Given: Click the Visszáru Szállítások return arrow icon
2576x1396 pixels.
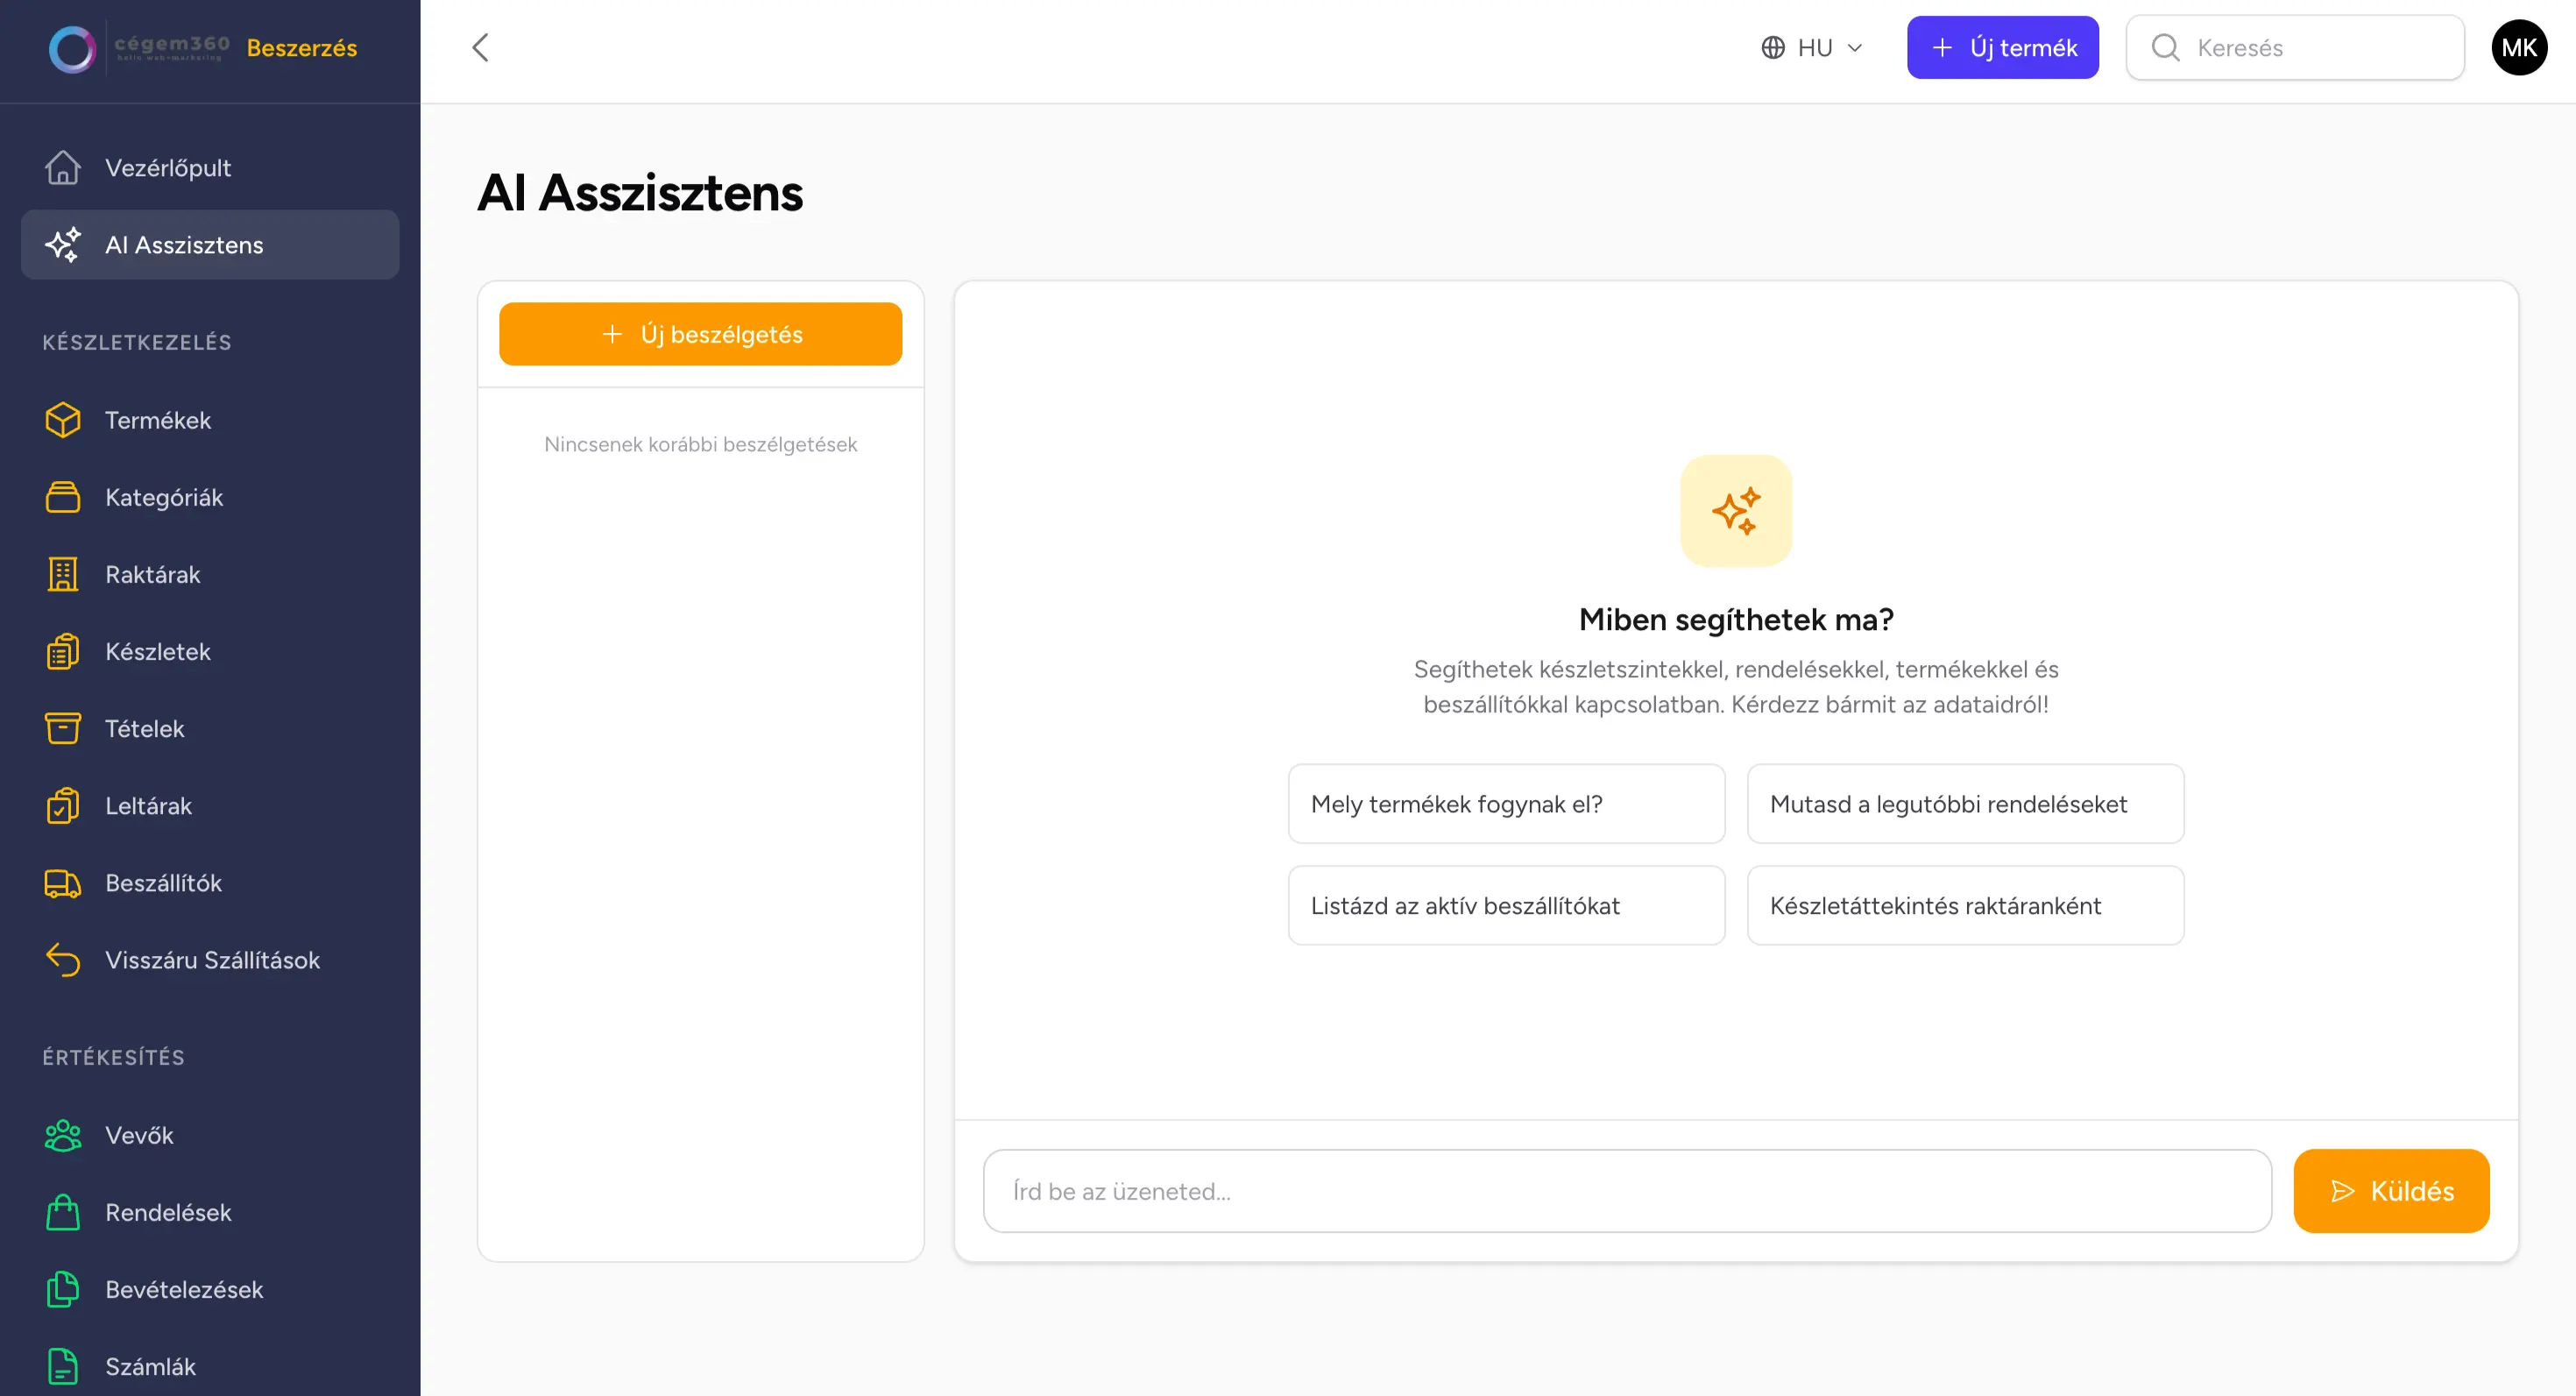Looking at the screenshot, I should tap(62, 960).
